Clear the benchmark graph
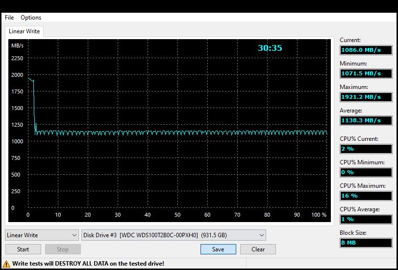Image resolution: width=398 pixels, height=270 pixels. click(258, 249)
